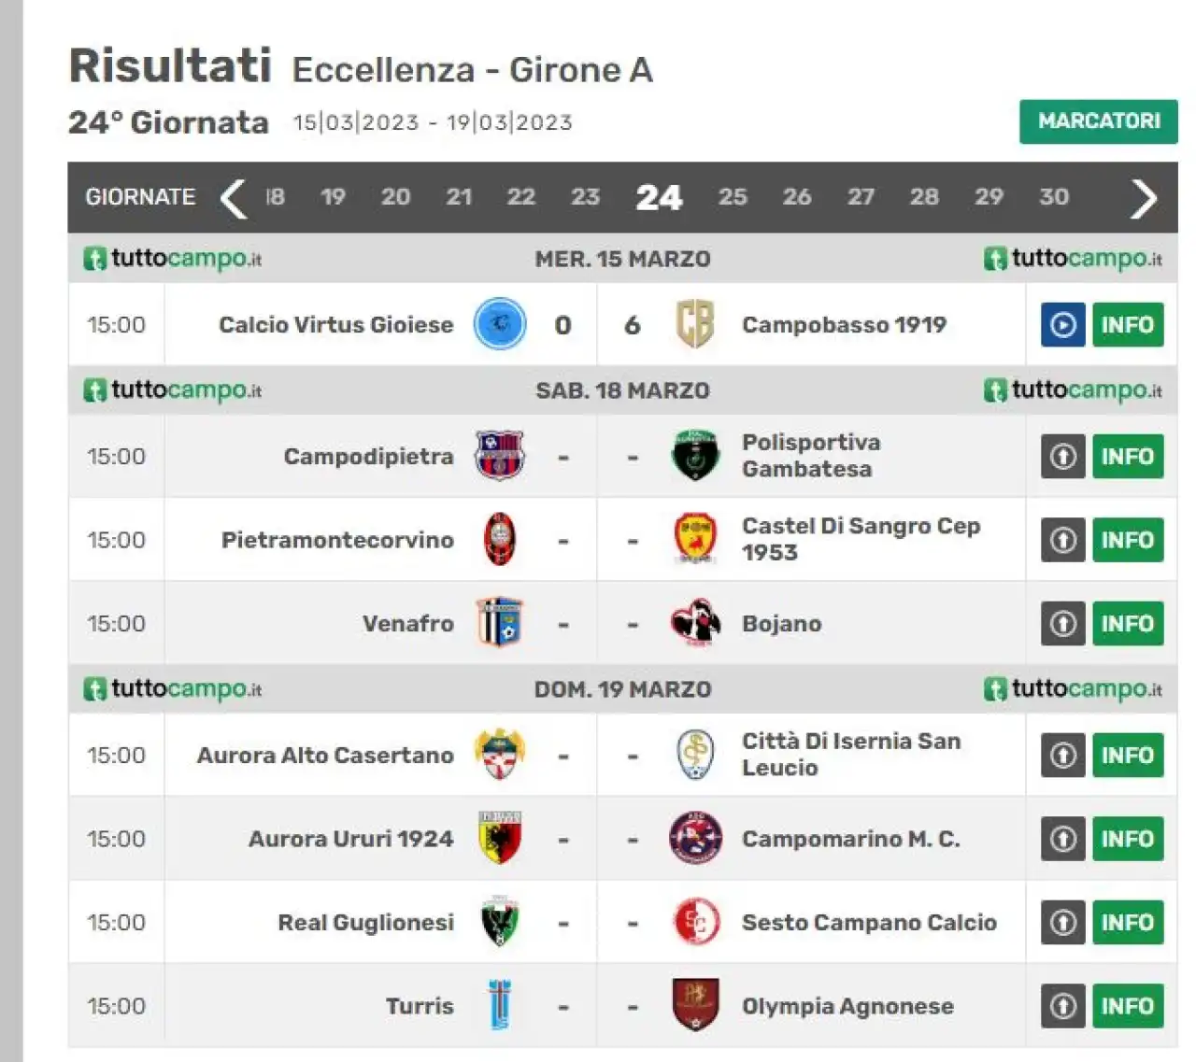Click the Aurora Ururi 1924 shield logo

(500, 838)
